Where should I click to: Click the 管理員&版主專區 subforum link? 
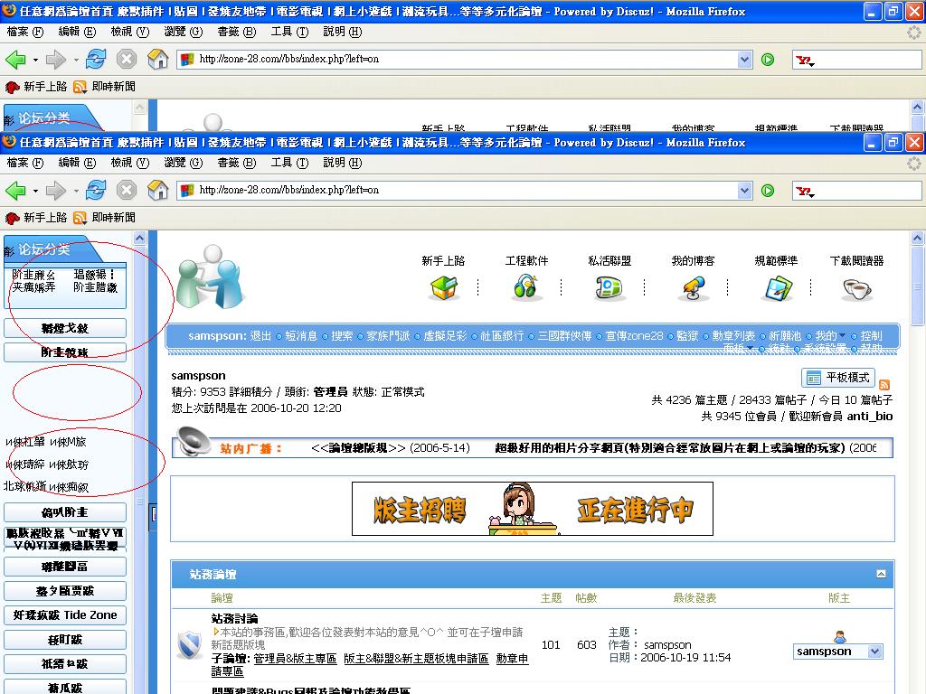click(295, 659)
